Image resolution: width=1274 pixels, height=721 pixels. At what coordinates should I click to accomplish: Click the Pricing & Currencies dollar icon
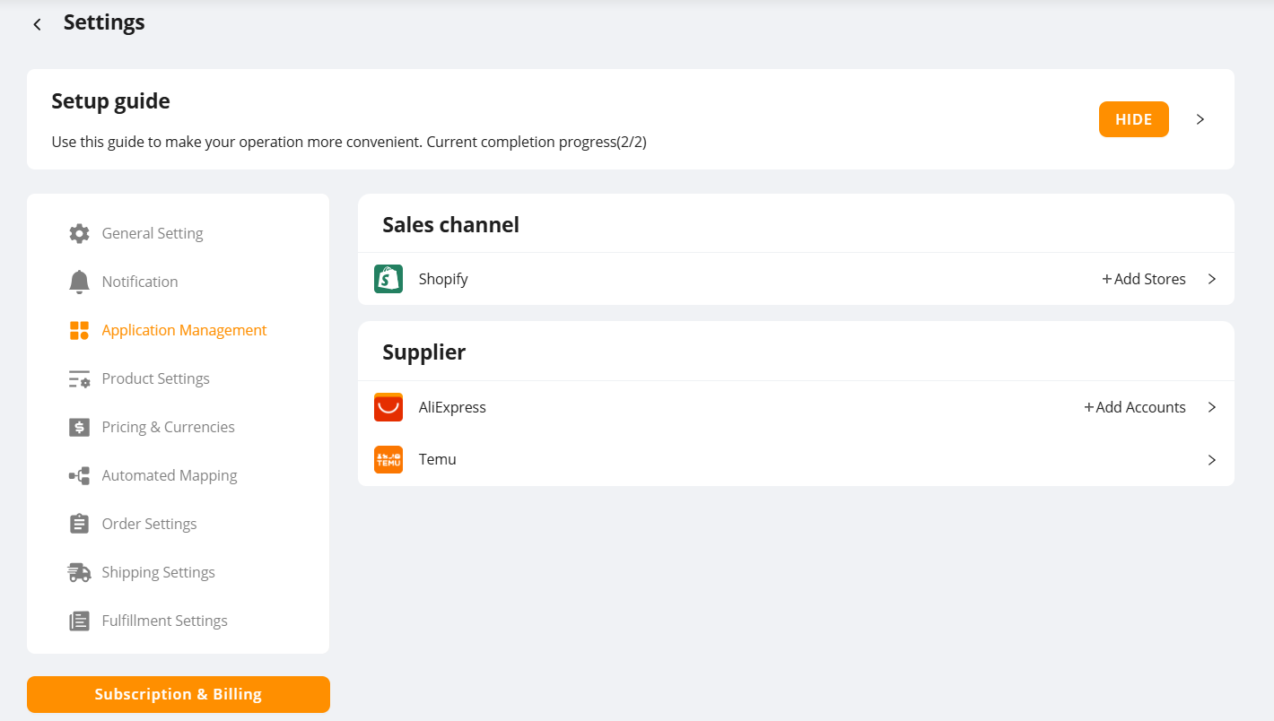point(79,427)
